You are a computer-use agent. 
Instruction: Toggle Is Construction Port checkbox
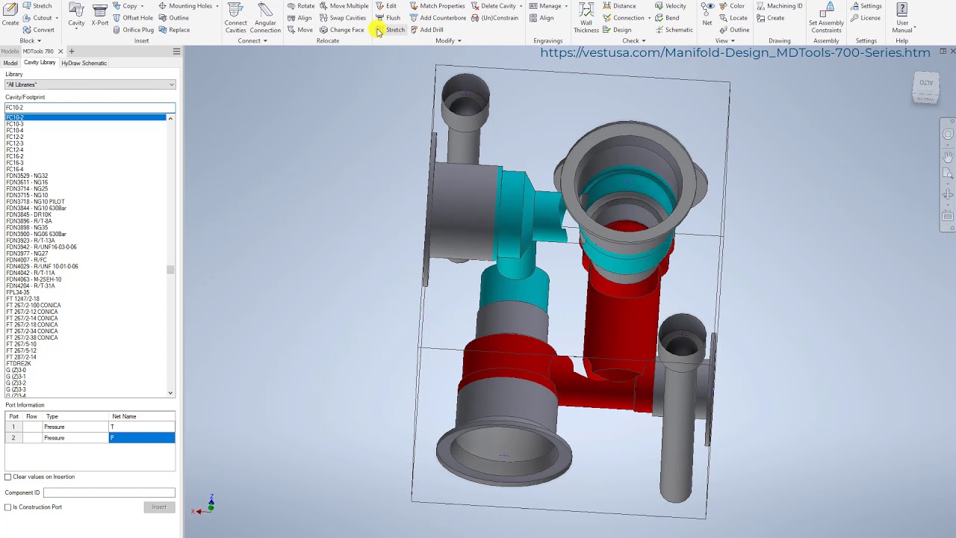click(8, 507)
